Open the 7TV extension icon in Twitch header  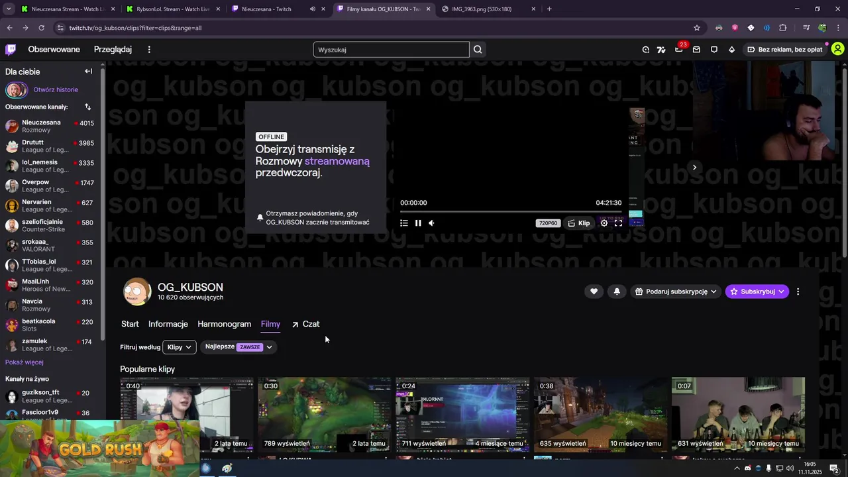point(661,50)
